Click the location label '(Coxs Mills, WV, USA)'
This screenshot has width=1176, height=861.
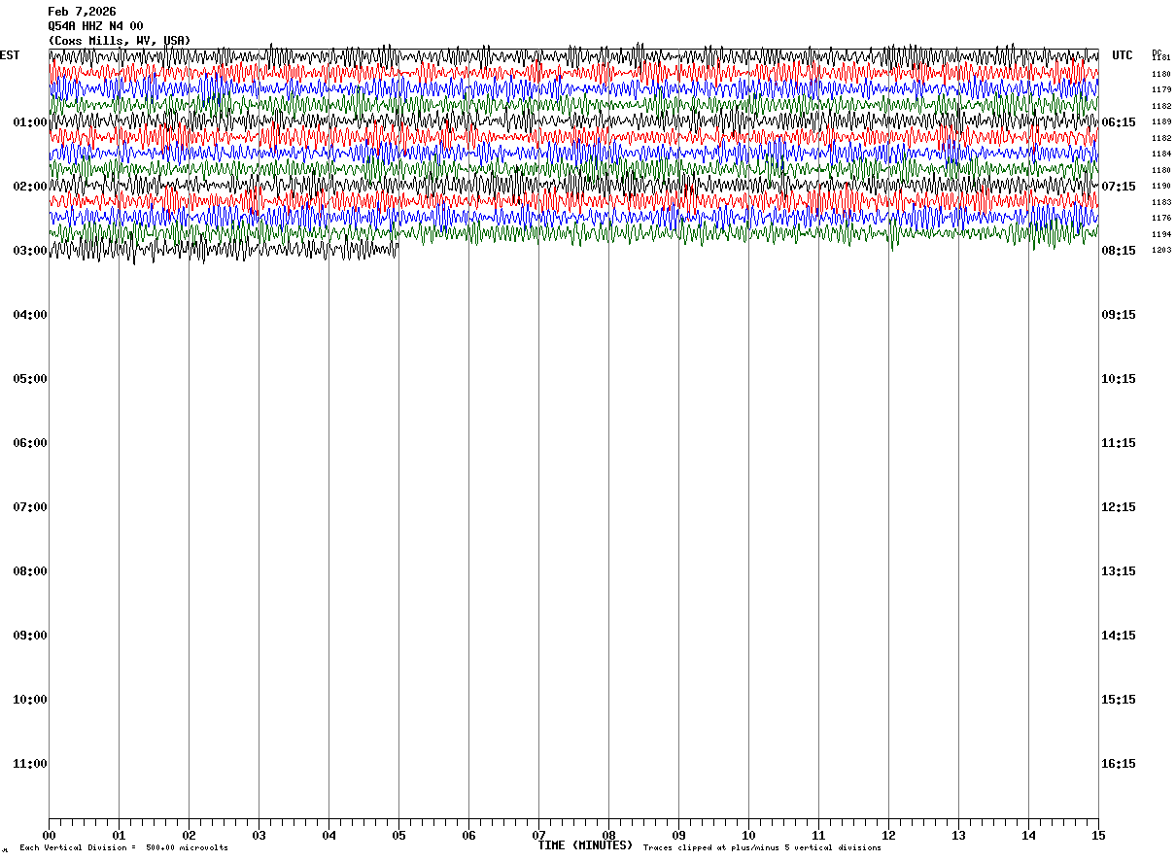coord(120,41)
